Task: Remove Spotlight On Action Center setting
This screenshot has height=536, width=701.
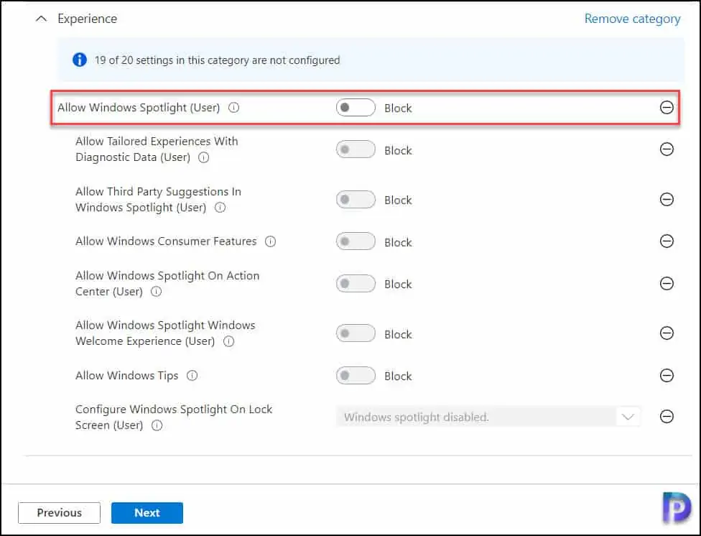Action: pyautogui.click(x=667, y=283)
